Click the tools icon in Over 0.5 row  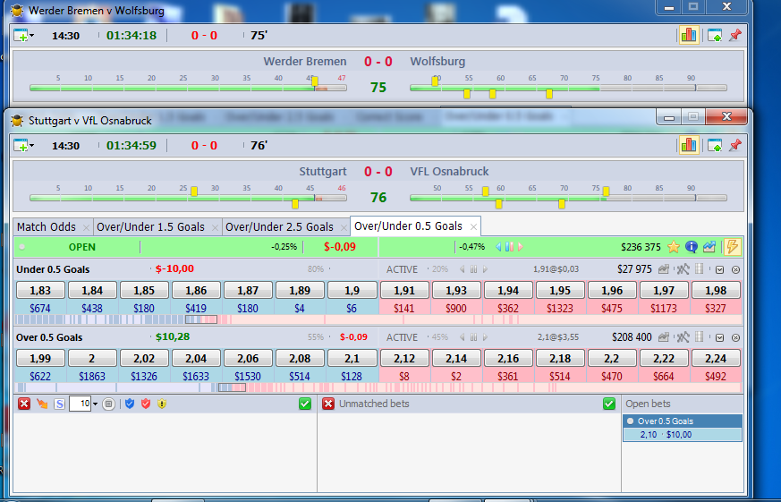point(683,337)
